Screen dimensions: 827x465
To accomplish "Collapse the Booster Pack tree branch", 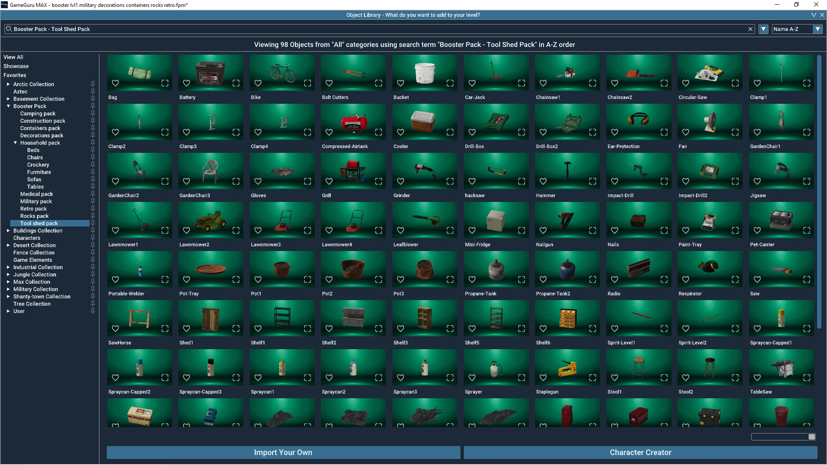I will 8,106.
